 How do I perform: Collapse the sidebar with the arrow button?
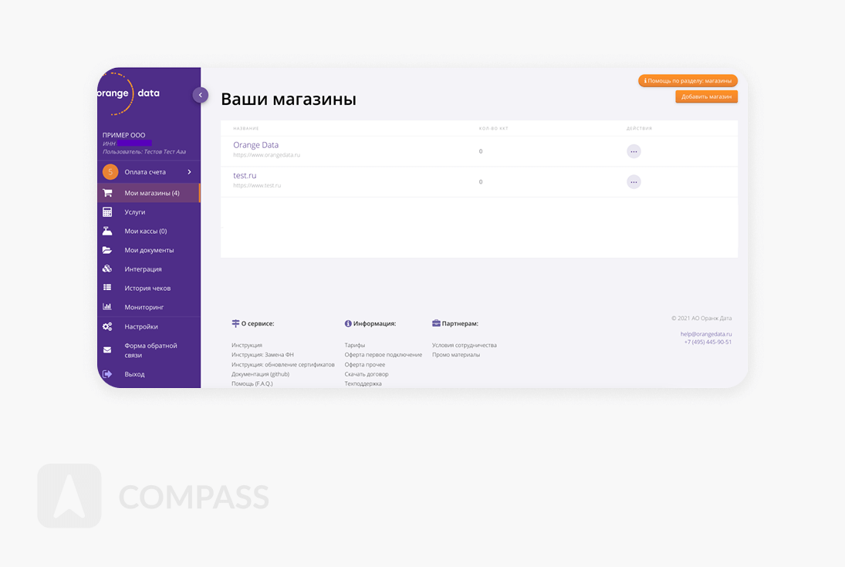pos(200,95)
